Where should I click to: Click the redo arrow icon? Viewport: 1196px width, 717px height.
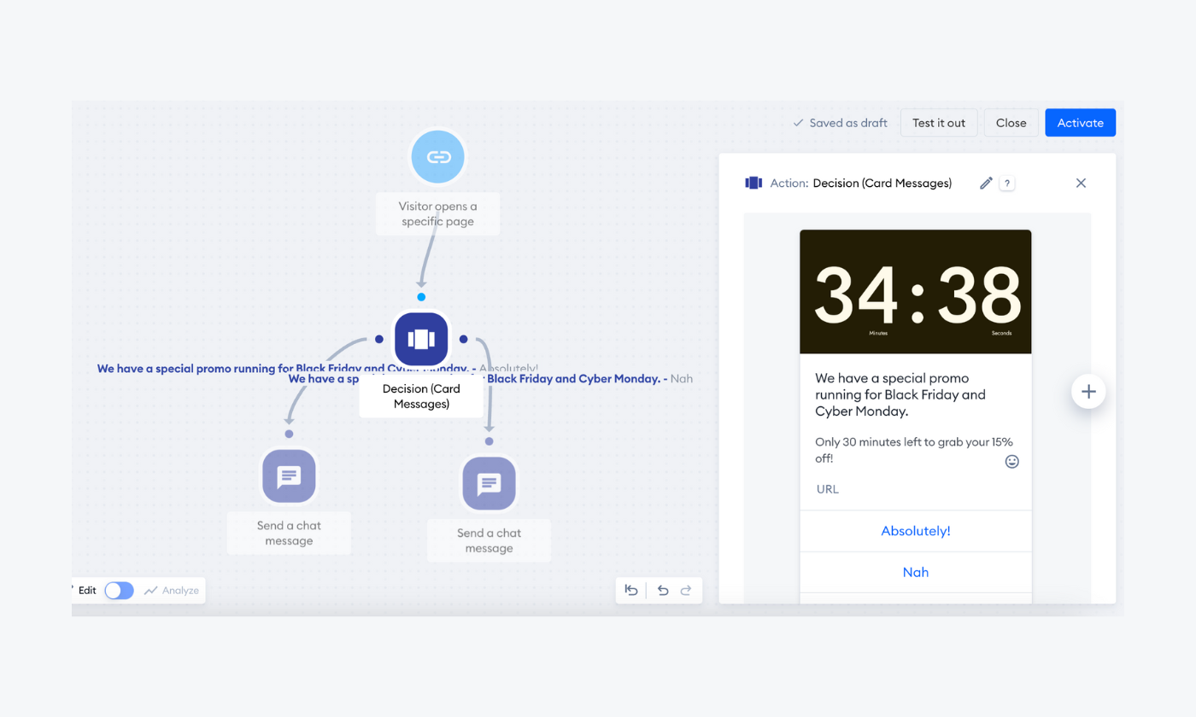pyautogui.click(x=685, y=590)
